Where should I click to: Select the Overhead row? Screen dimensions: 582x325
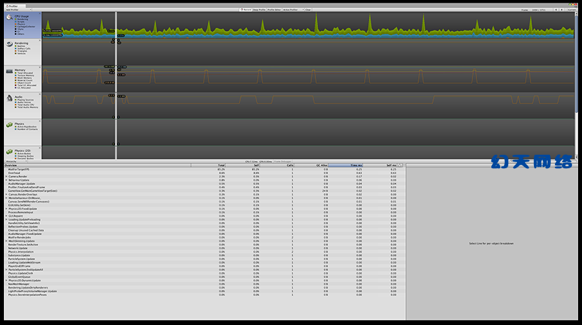pos(204,173)
